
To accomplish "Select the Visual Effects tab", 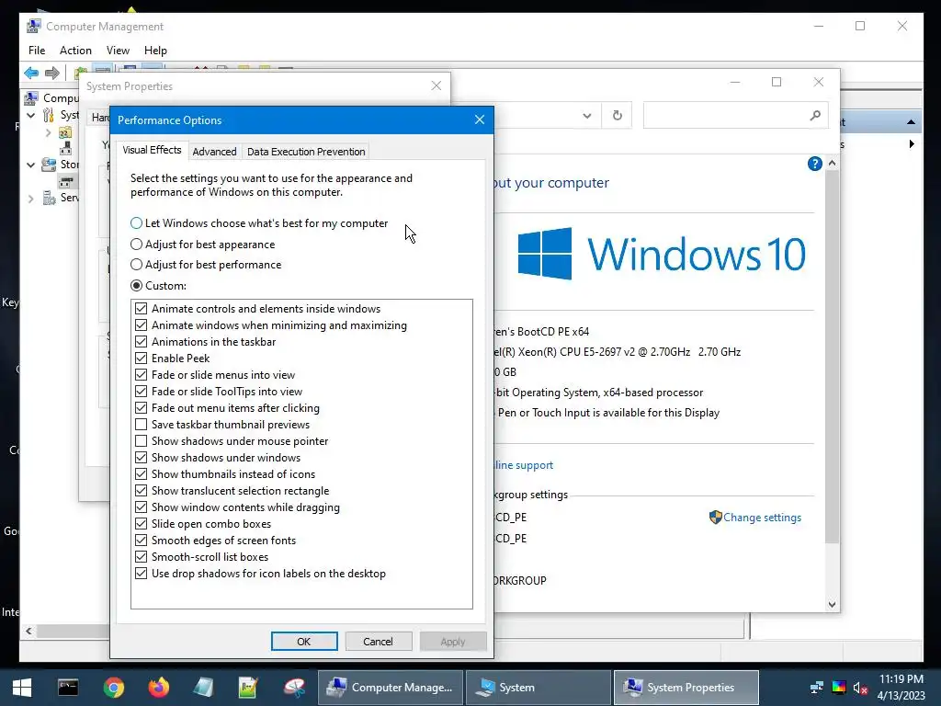I will (x=152, y=150).
